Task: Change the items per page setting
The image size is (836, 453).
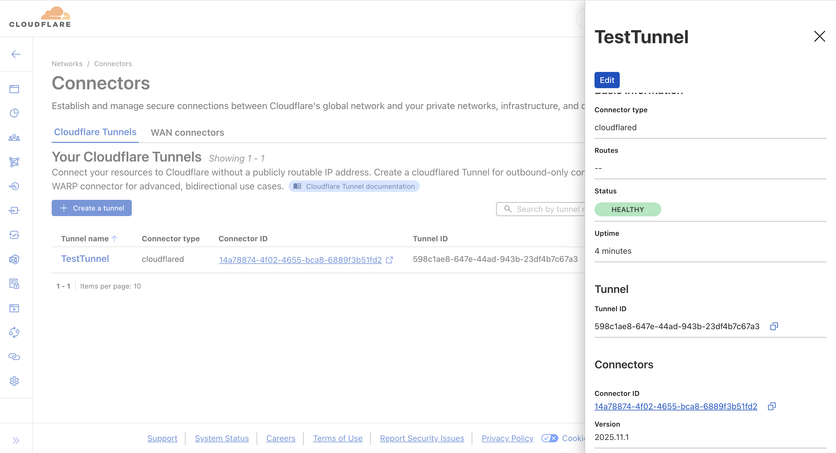Action: 110,286
